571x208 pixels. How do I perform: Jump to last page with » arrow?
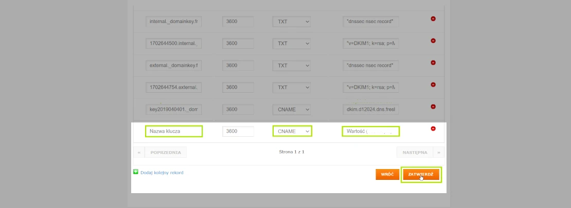click(x=439, y=152)
